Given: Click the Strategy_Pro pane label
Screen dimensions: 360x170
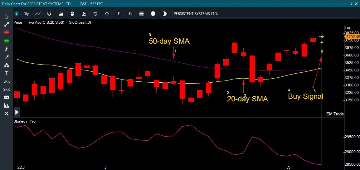Looking at the screenshot, I should pyautogui.click(x=25, y=121).
